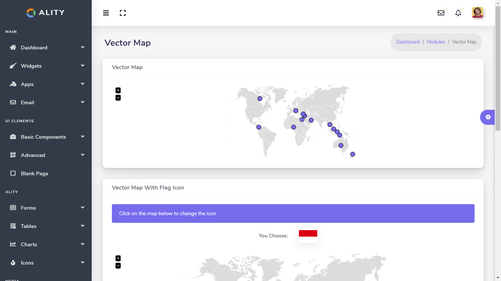Enter fullscreen mode via expand icon
Viewport: 501px width, 281px height.
click(123, 13)
